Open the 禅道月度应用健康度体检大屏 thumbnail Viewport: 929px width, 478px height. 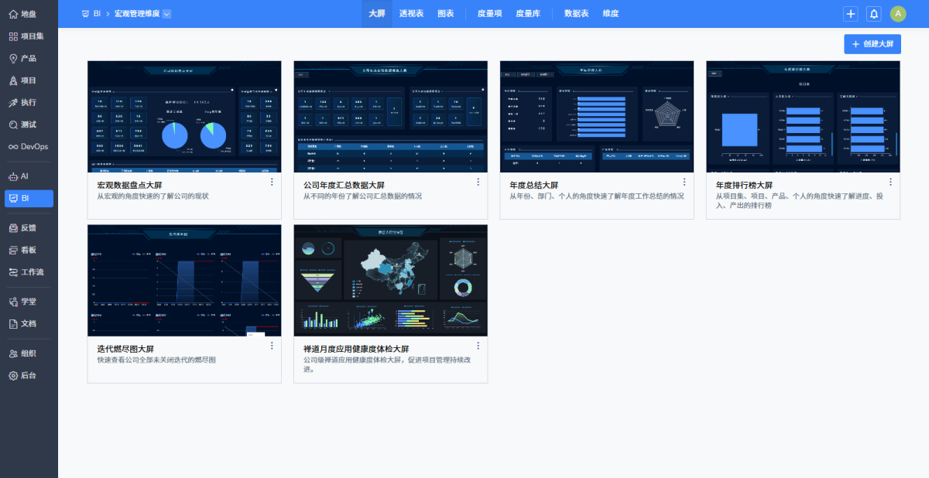pyautogui.click(x=390, y=280)
